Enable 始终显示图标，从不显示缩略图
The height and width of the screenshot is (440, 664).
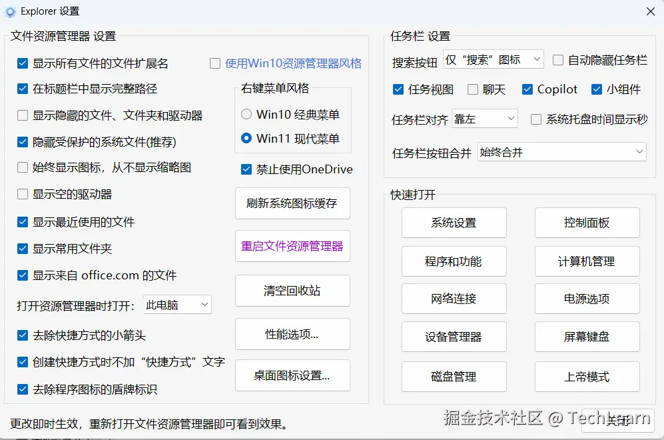23,167
